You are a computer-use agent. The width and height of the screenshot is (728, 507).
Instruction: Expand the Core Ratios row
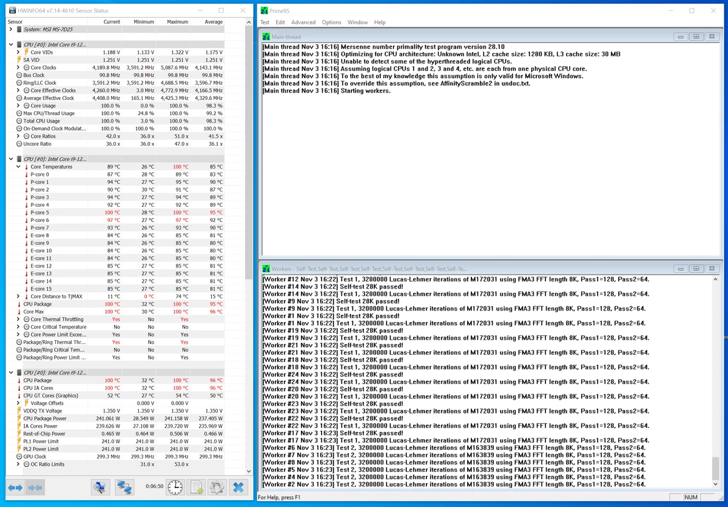pyautogui.click(x=18, y=136)
